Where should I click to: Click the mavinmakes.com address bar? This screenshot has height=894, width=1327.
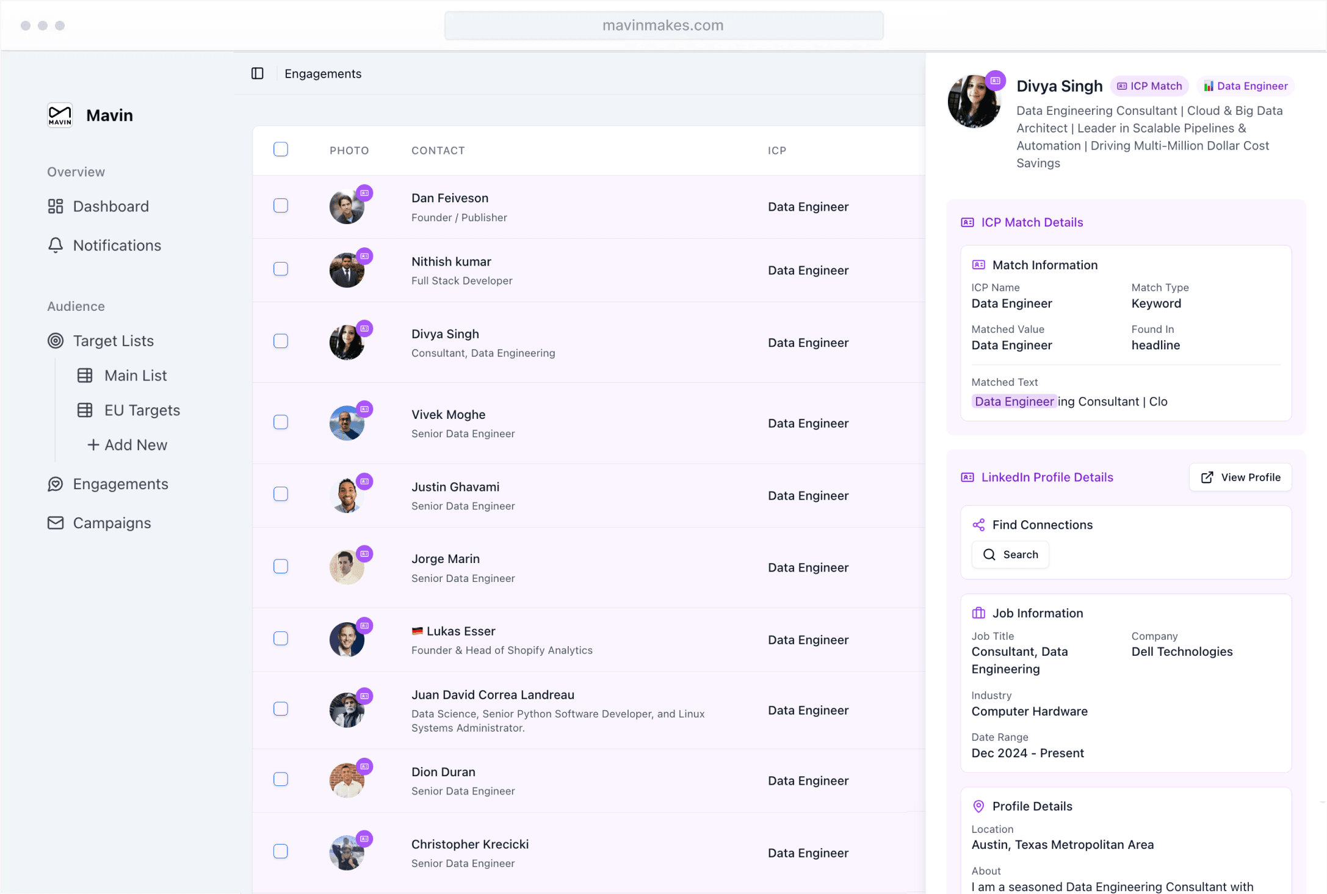pyautogui.click(x=663, y=26)
